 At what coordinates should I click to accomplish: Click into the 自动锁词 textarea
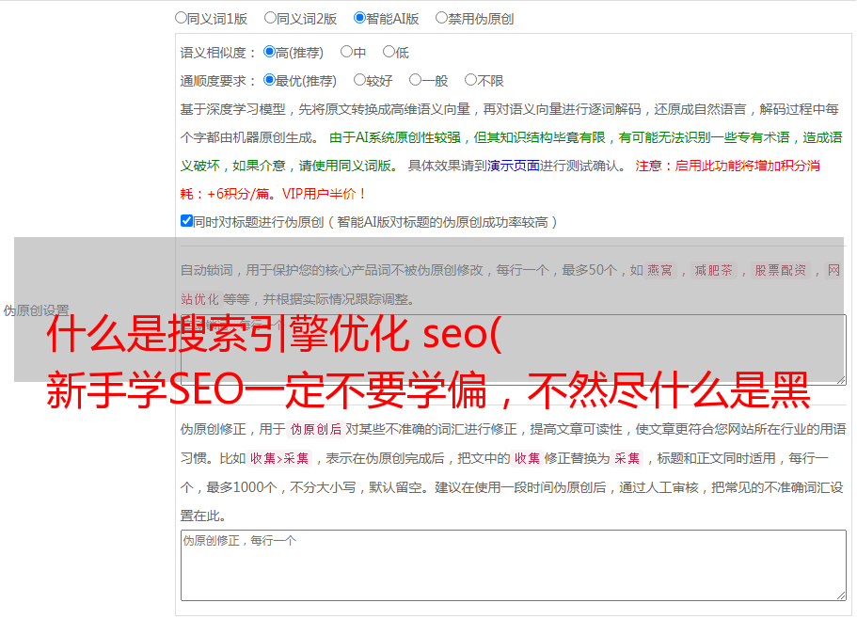coord(514,350)
